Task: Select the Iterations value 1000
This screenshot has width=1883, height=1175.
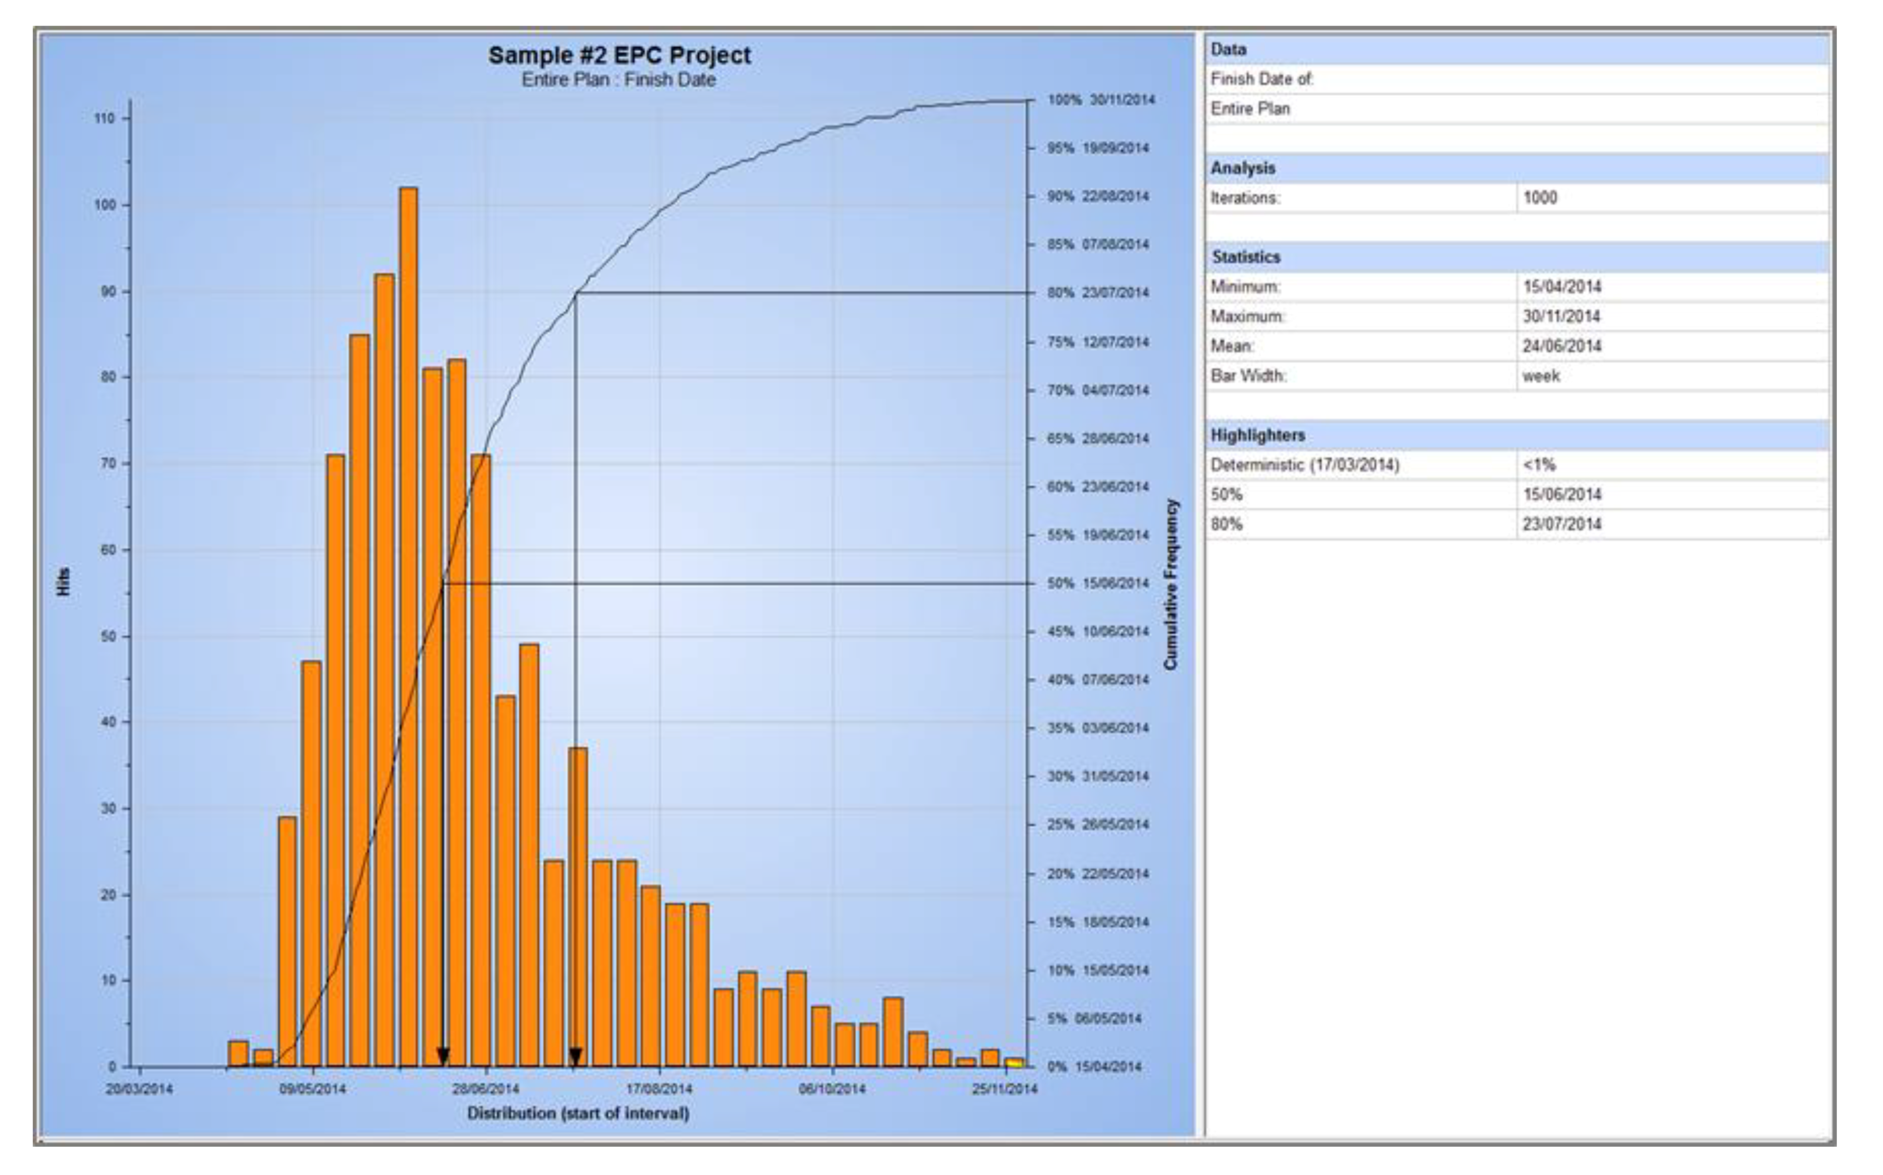Action: click(x=1539, y=197)
